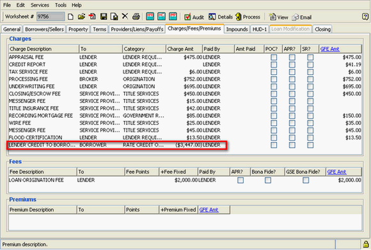Toggle Bona Fide? for LOAN ORIGINATION FEE
The image size is (371, 250).
point(268,180)
